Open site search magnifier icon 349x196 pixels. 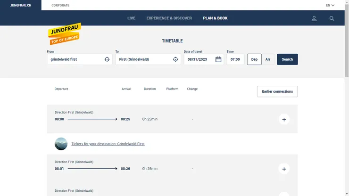(332, 18)
